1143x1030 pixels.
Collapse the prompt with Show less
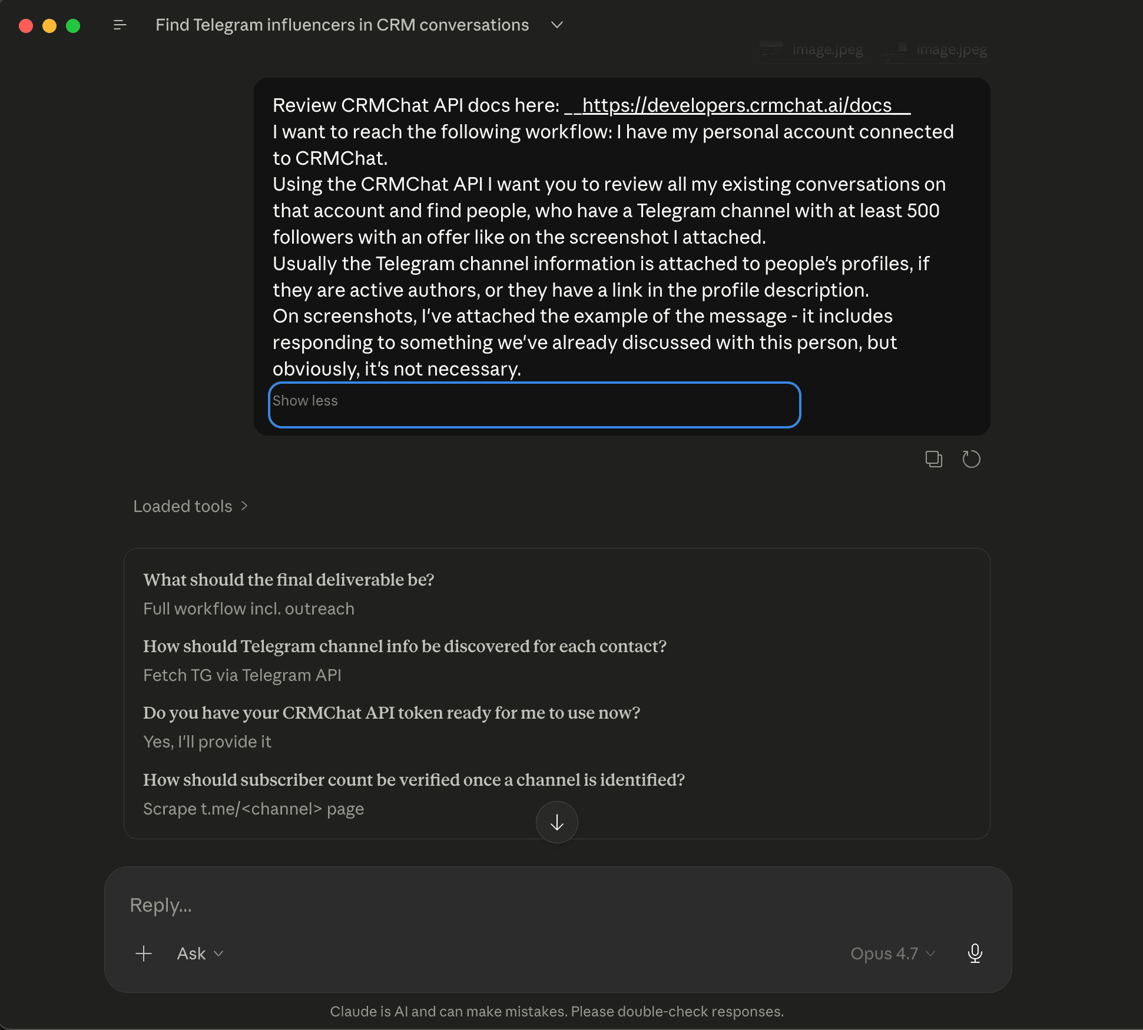click(x=534, y=404)
